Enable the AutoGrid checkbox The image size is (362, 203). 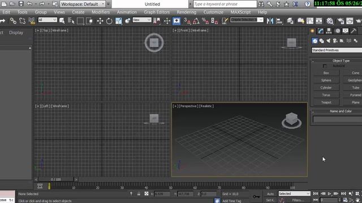pos(325,66)
